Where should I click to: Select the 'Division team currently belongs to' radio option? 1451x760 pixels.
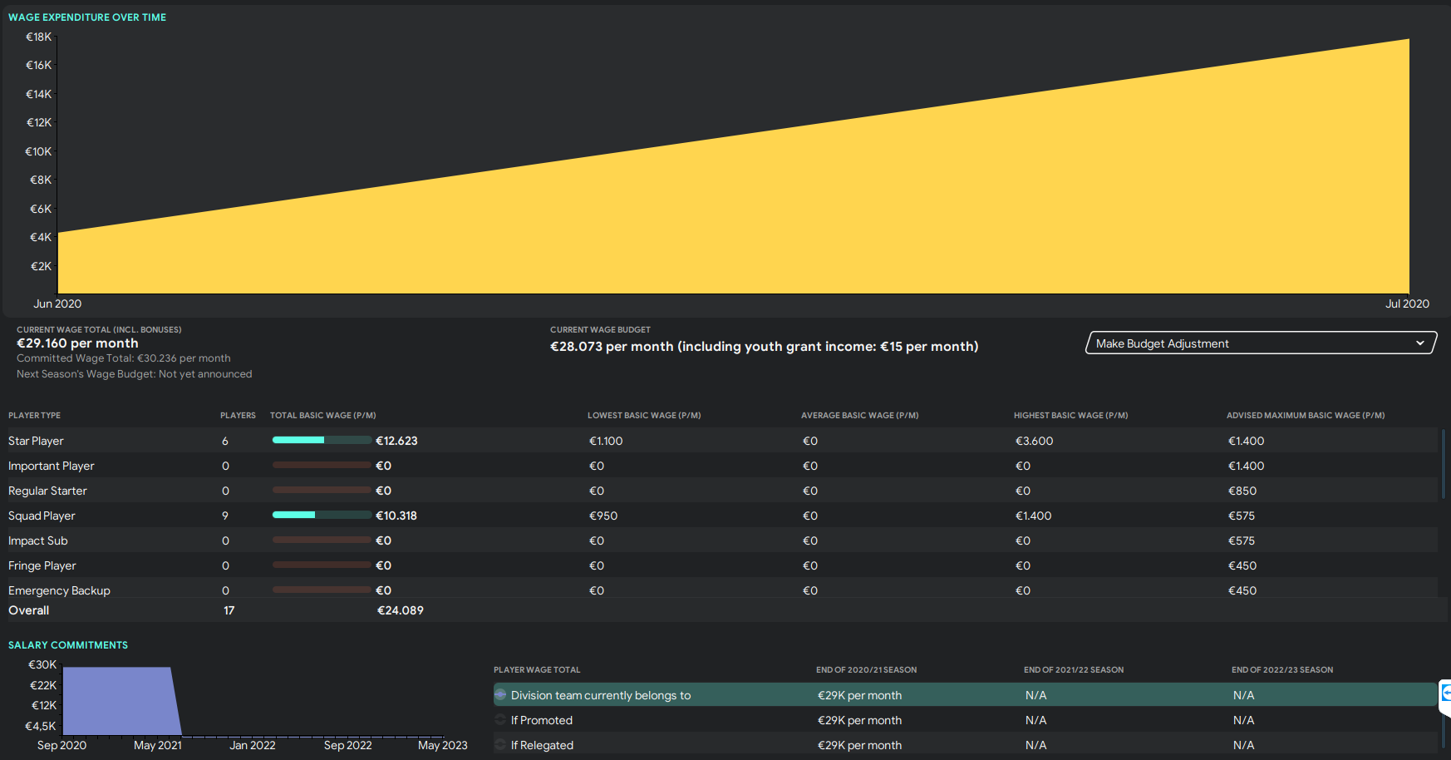point(500,695)
